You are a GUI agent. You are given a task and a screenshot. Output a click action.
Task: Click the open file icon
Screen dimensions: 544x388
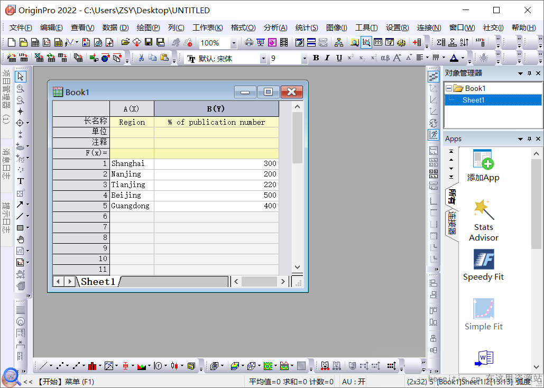point(125,42)
